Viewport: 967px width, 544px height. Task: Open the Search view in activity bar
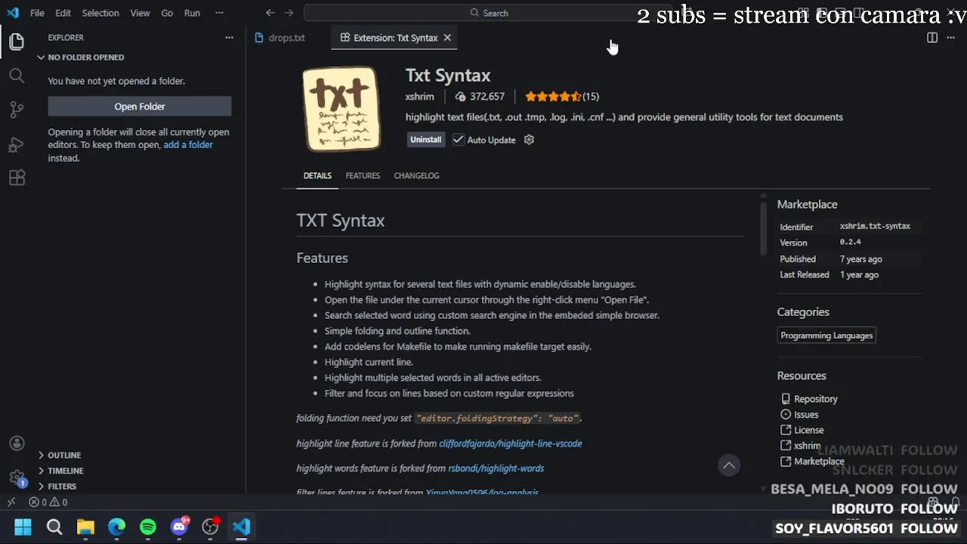coord(17,76)
